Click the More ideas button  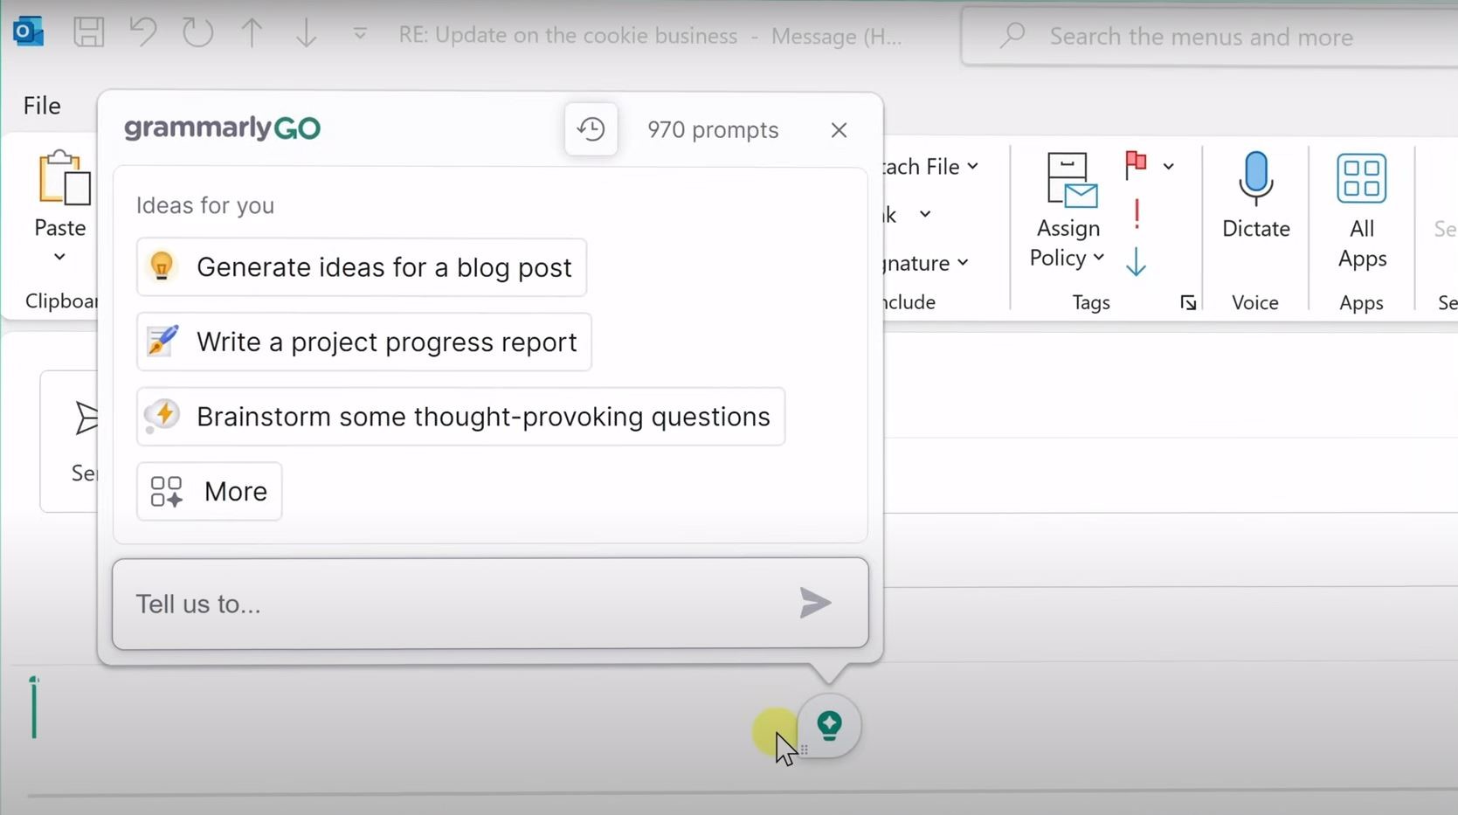(210, 491)
